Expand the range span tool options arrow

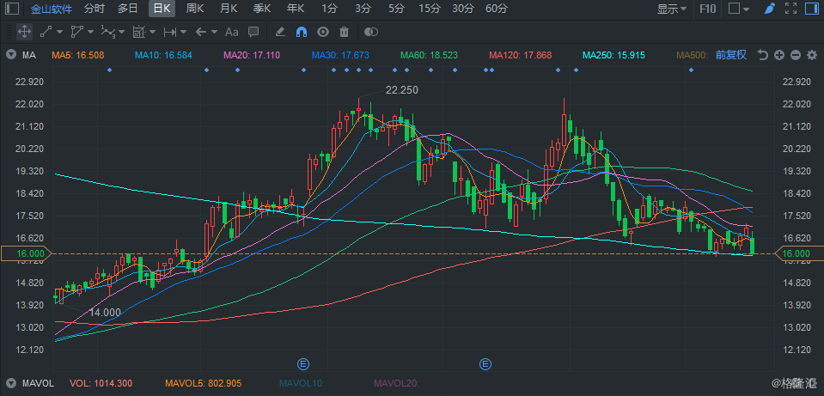pyautogui.click(x=183, y=32)
